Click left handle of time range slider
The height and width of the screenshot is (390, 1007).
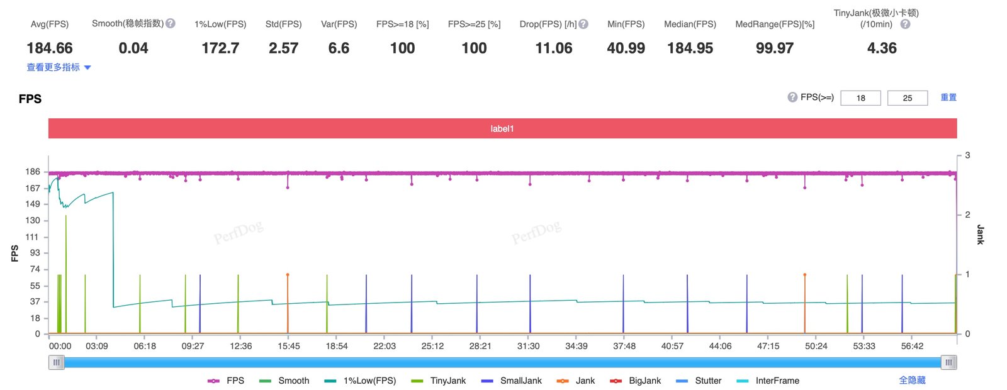57,362
